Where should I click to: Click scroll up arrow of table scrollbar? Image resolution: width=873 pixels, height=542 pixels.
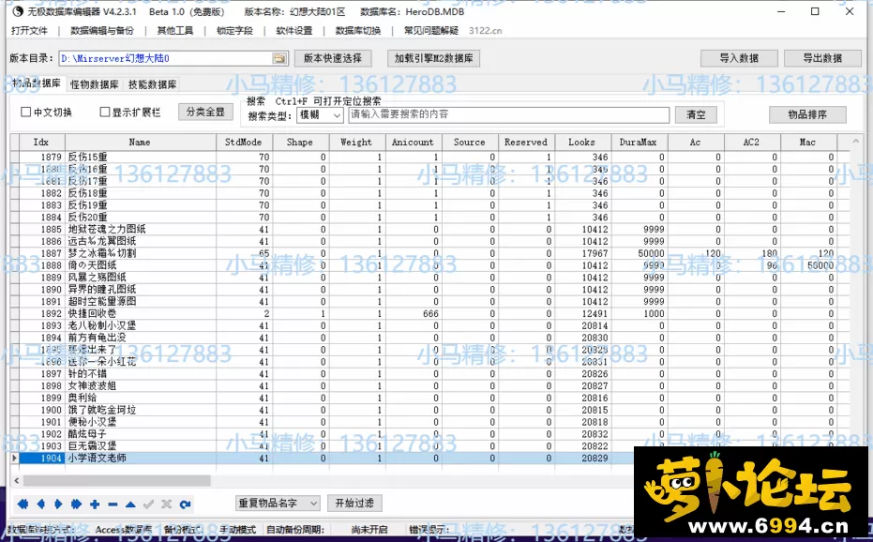(856, 142)
